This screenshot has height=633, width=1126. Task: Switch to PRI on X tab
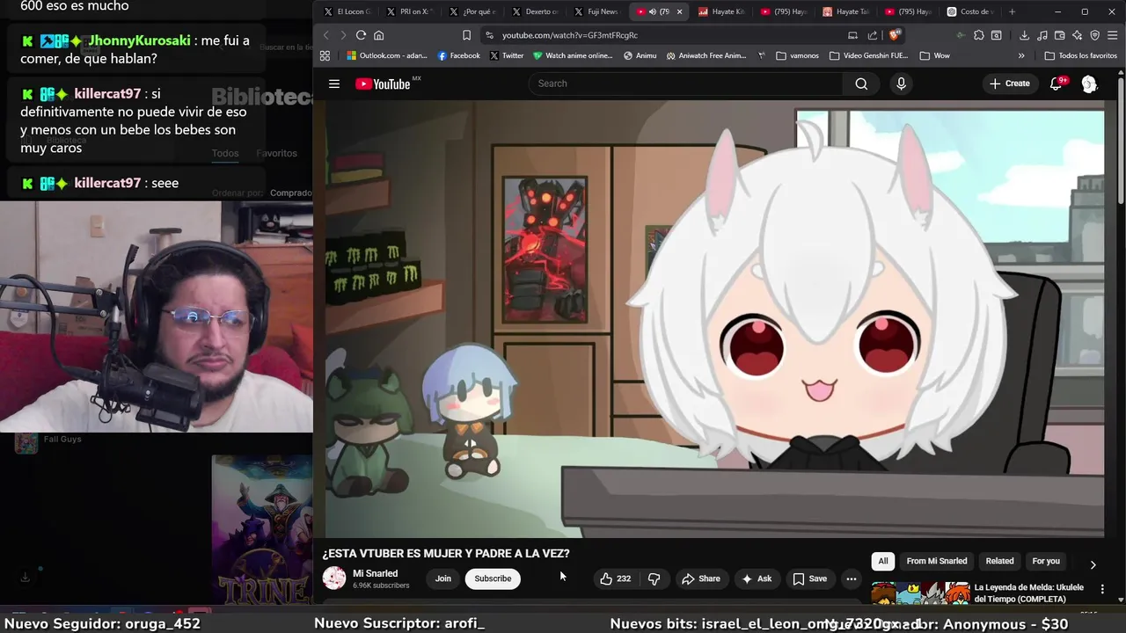pyautogui.click(x=410, y=11)
